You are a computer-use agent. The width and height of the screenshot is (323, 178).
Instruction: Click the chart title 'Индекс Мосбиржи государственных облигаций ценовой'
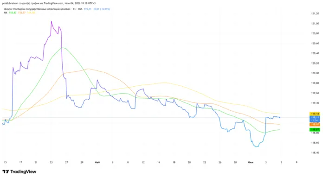[x=37, y=9]
